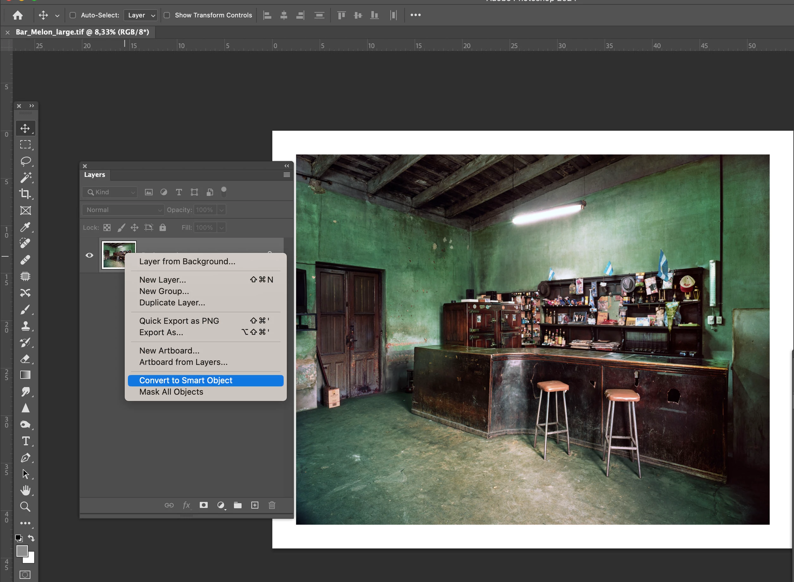Click the Delete layer trash icon
794x582 pixels.
pyautogui.click(x=272, y=505)
